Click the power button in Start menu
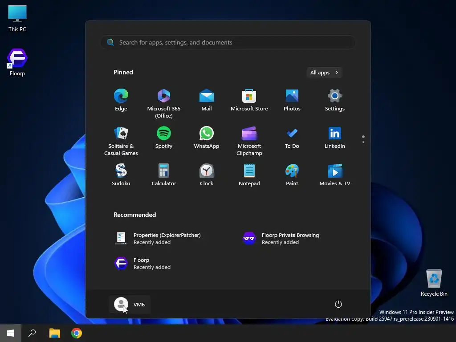The width and height of the screenshot is (456, 342). point(338,304)
